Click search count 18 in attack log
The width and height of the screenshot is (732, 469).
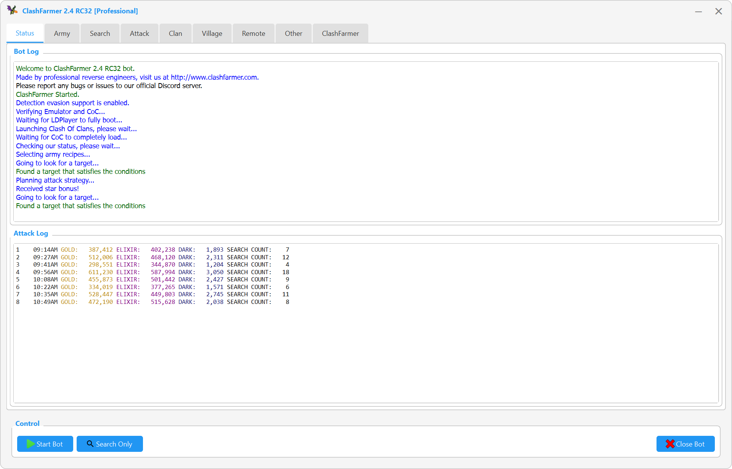click(x=286, y=272)
